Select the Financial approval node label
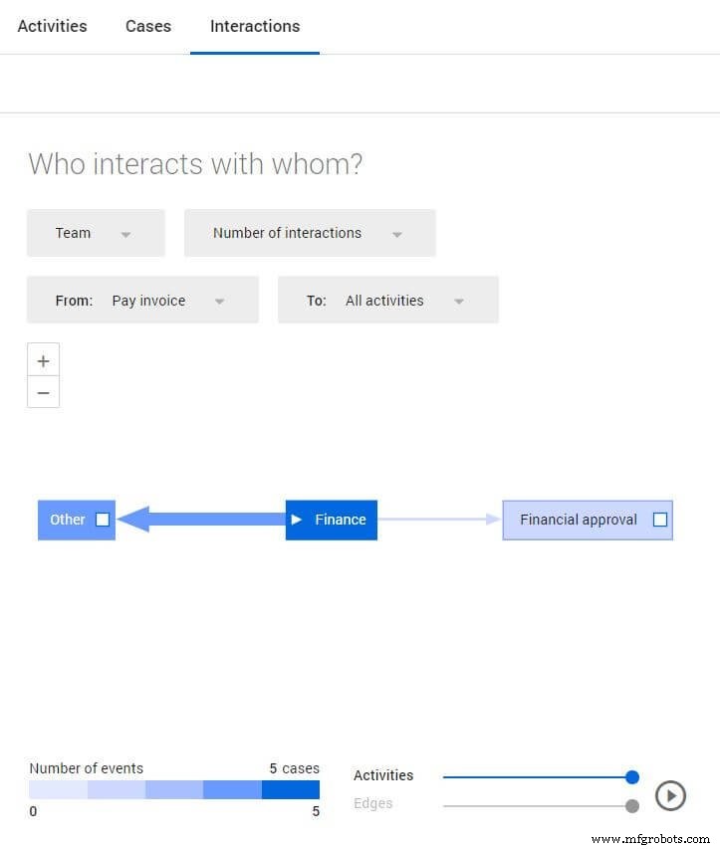 (578, 520)
